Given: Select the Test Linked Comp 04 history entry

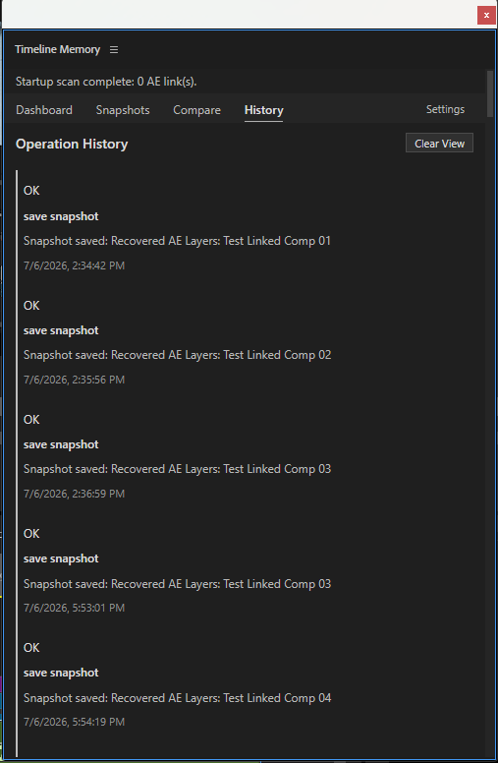Looking at the screenshot, I should click(177, 684).
